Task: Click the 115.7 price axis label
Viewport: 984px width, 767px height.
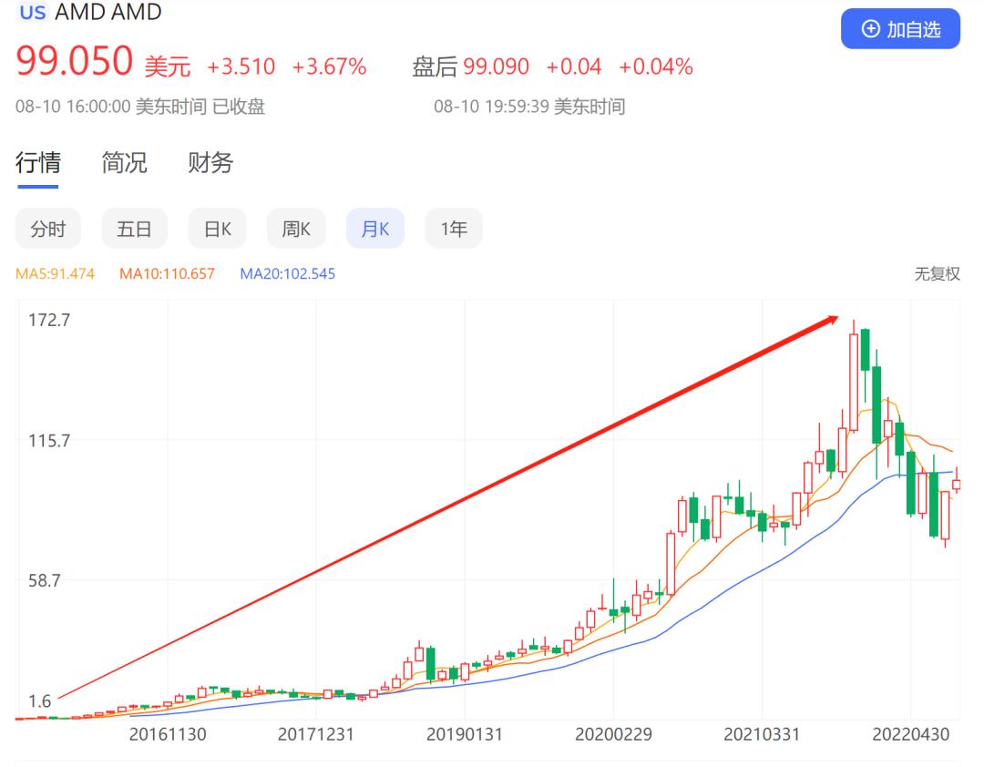Action: tap(49, 441)
